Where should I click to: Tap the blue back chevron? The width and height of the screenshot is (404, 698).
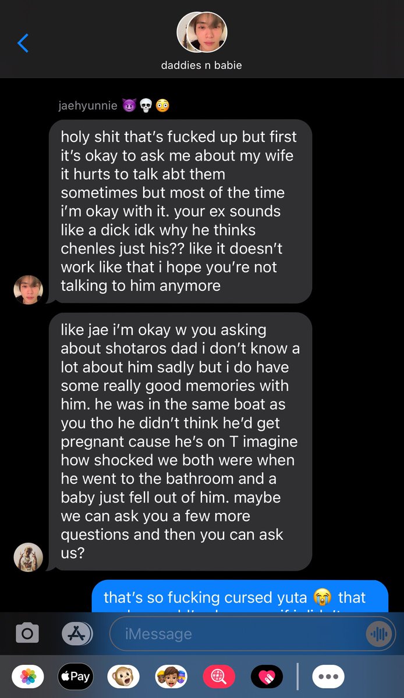coord(23,43)
